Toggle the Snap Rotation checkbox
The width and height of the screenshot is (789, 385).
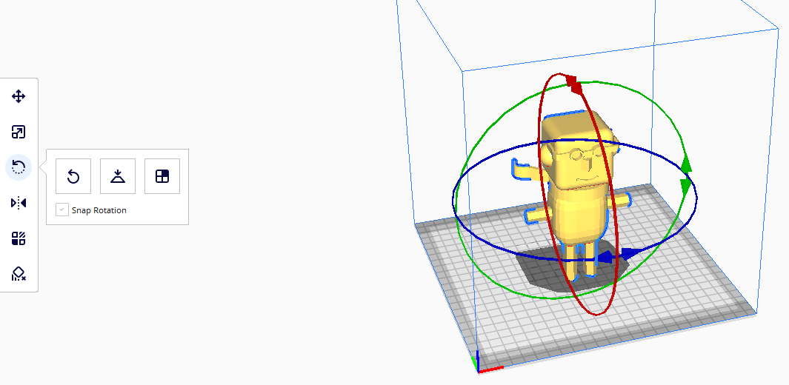(x=62, y=210)
